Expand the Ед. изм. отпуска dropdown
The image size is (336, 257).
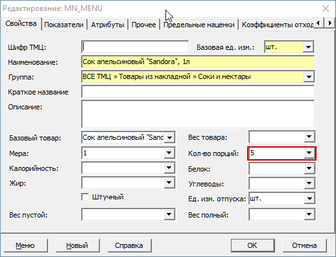tap(309, 198)
